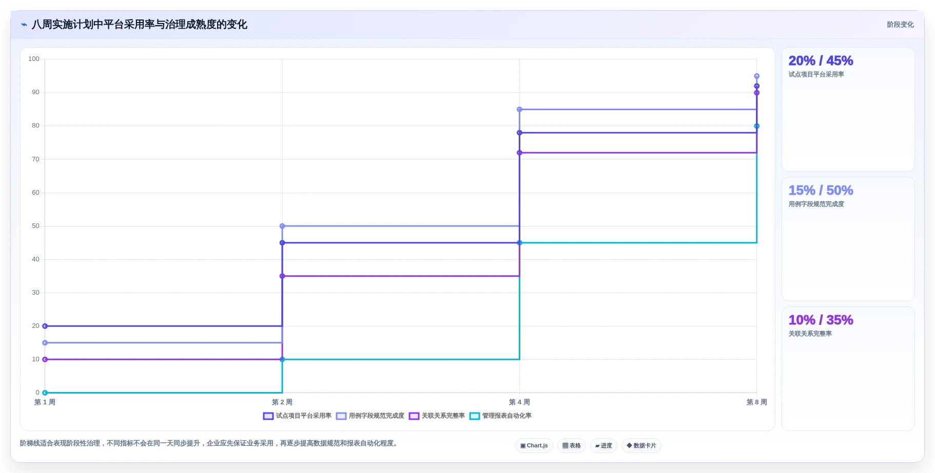
Task: Click the 关联关系完整率 point at 第 1 周 (10)
Action: click(45, 359)
